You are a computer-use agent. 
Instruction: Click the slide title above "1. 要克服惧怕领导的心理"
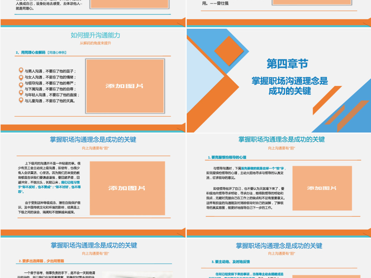[282, 139]
